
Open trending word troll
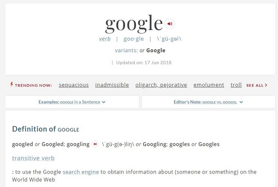point(236,85)
